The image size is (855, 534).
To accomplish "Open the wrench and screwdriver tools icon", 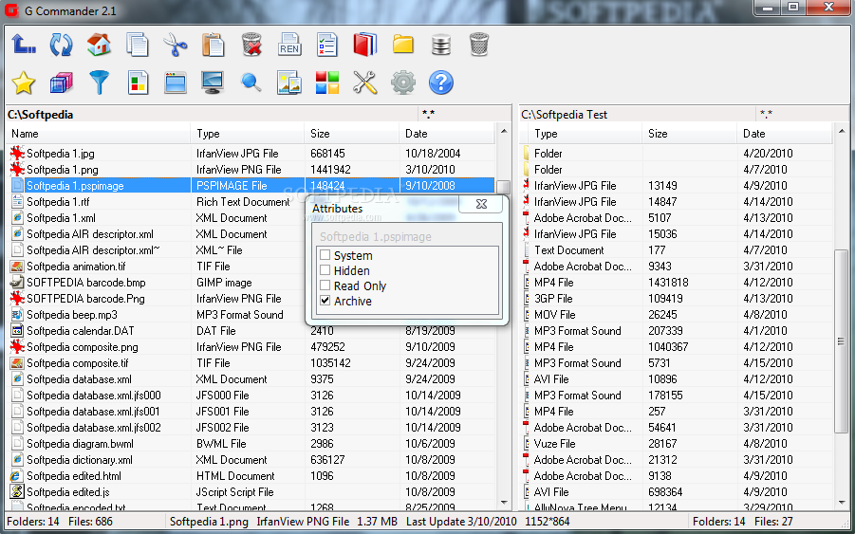I will tap(364, 83).
